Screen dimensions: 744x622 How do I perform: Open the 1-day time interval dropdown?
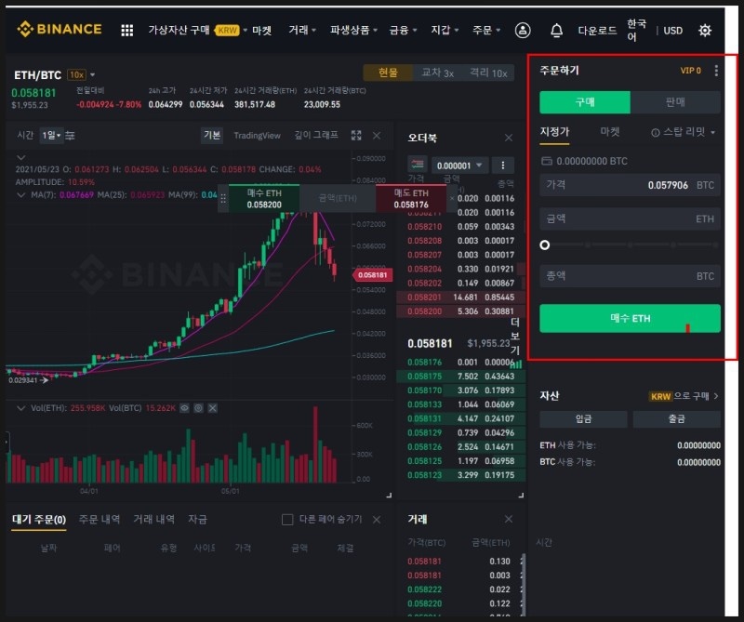coord(51,136)
